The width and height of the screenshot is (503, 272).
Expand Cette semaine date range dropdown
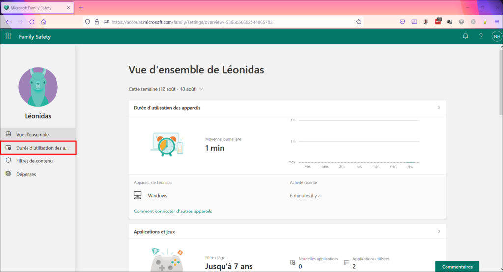pos(166,89)
